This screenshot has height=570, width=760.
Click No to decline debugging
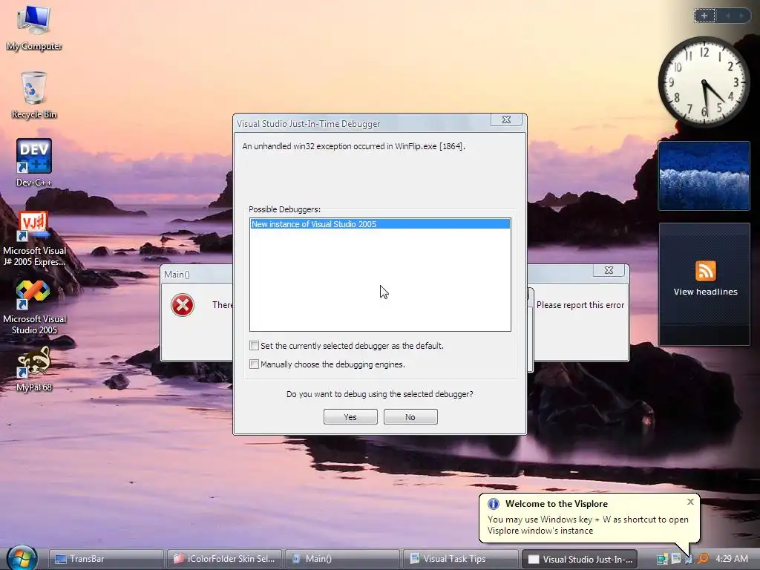point(410,417)
